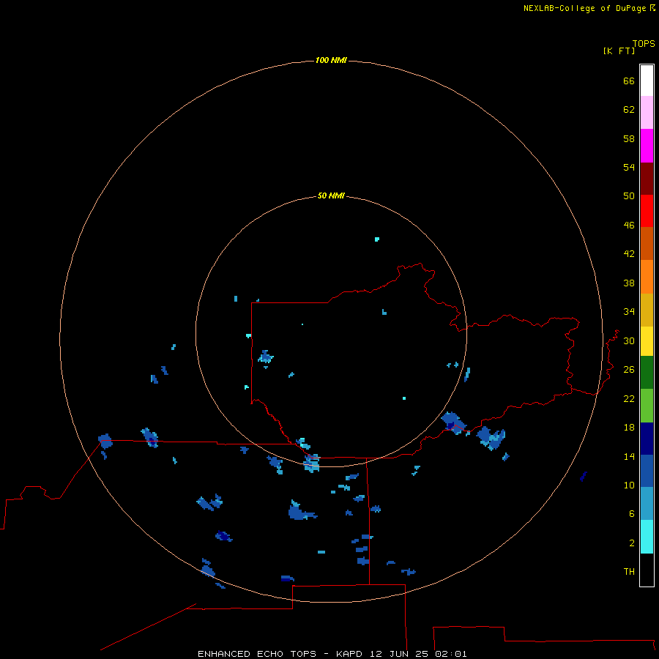Image resolution: width=659 pixels, height=659 pixels.
Task: Click the '12 JUN 25 02:01' timestamp
Action: 418,654
